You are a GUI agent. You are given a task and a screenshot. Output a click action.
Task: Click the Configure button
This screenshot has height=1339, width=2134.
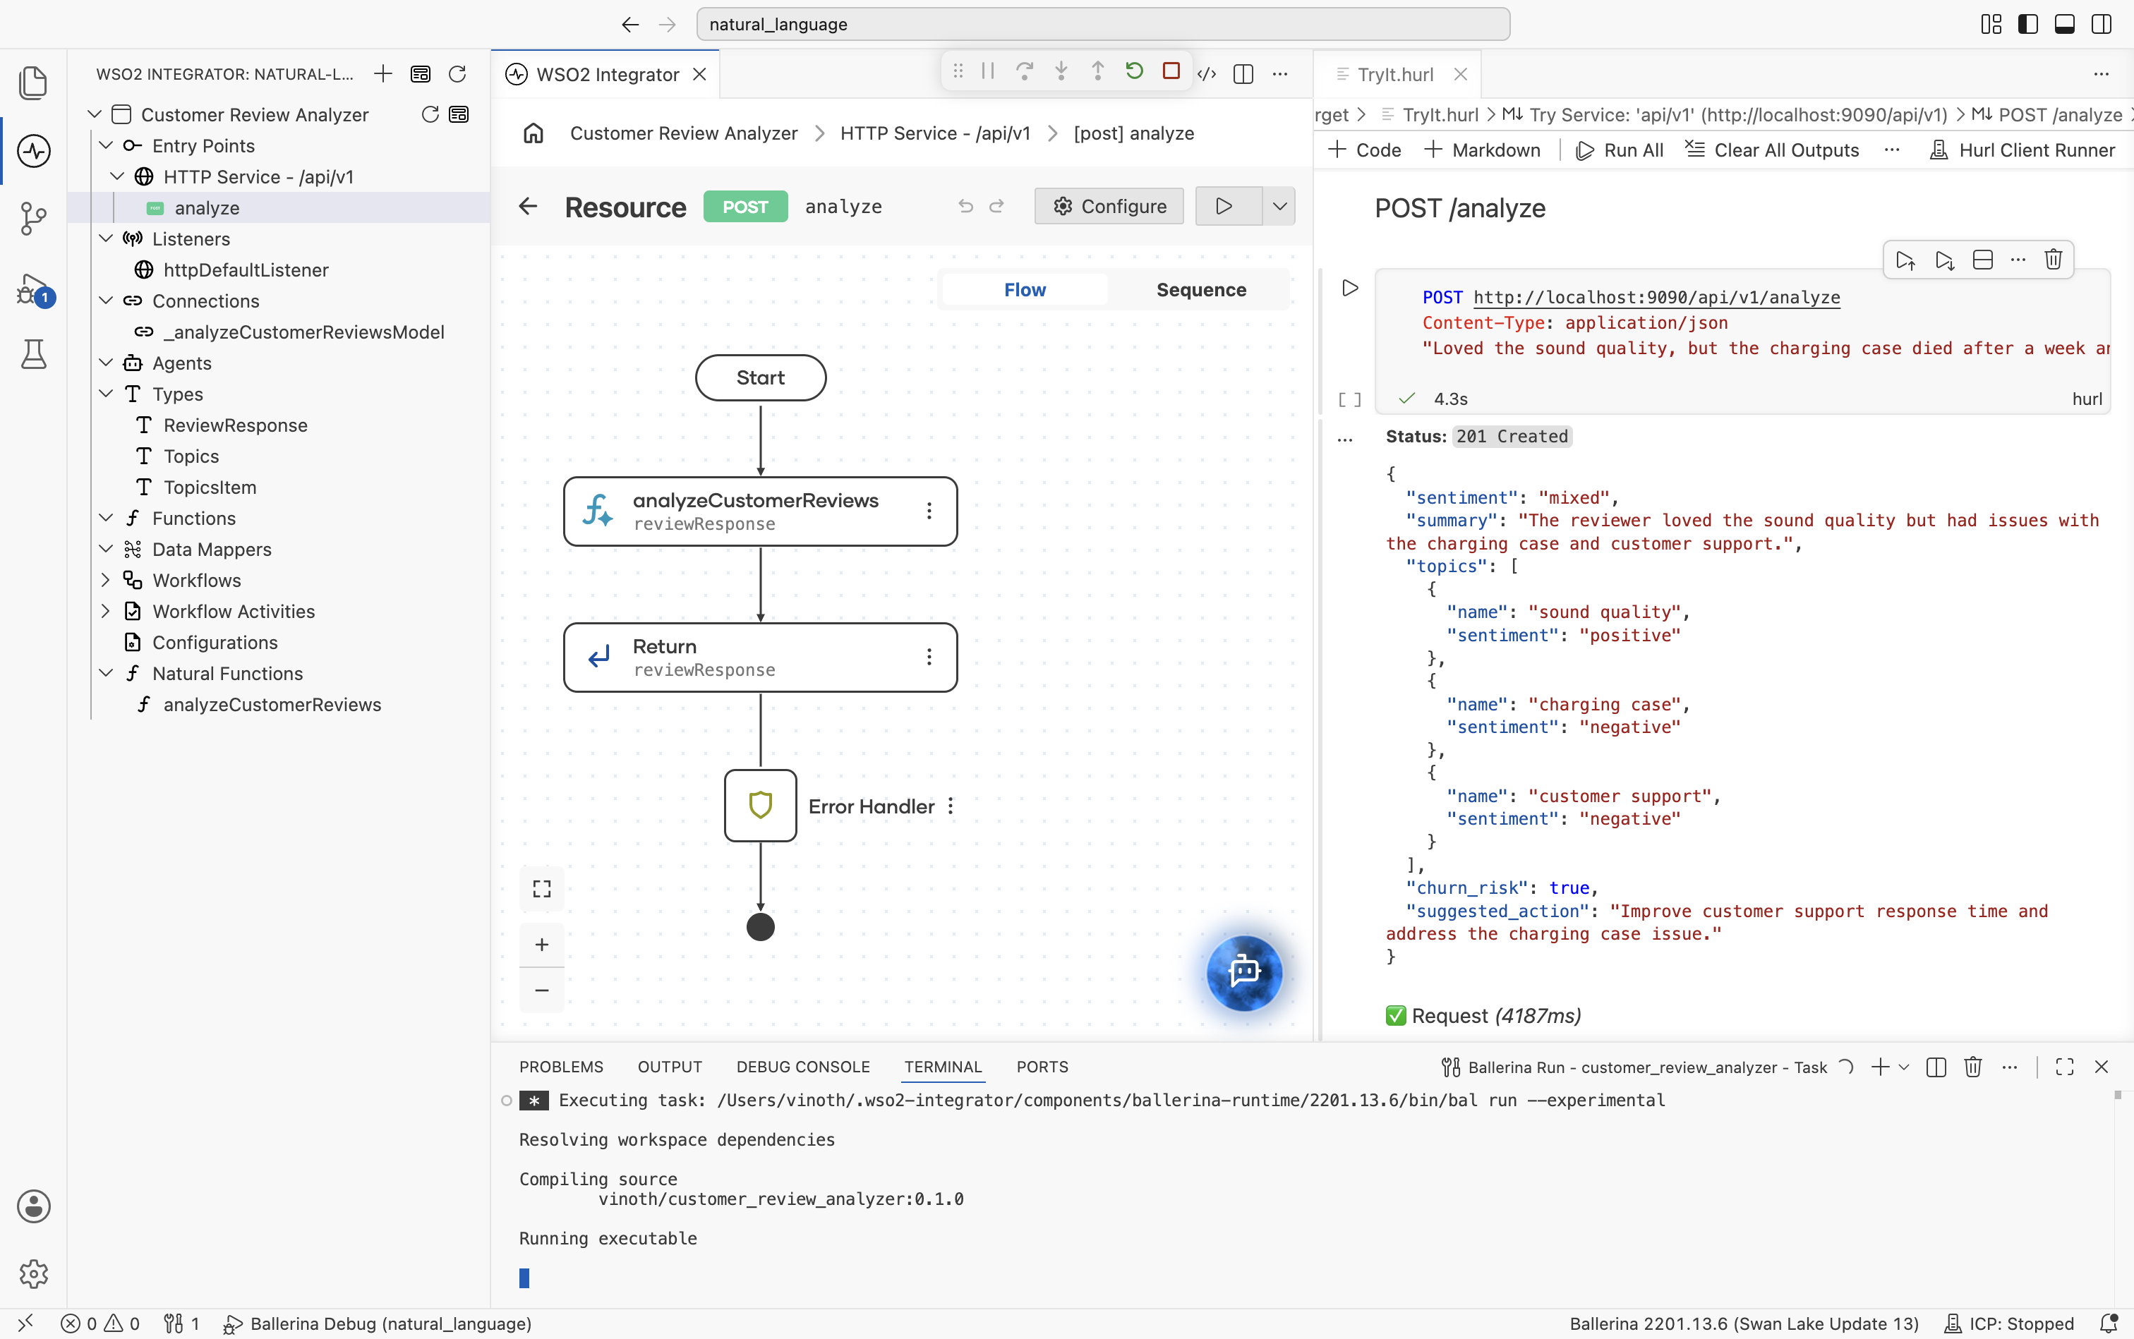point(1108,206)
